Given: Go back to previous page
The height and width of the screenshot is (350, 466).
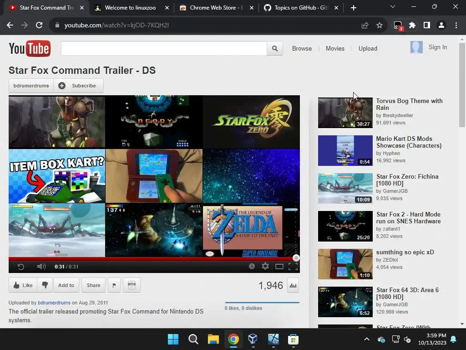Looking at the screenshot, I should click(10, 26).
